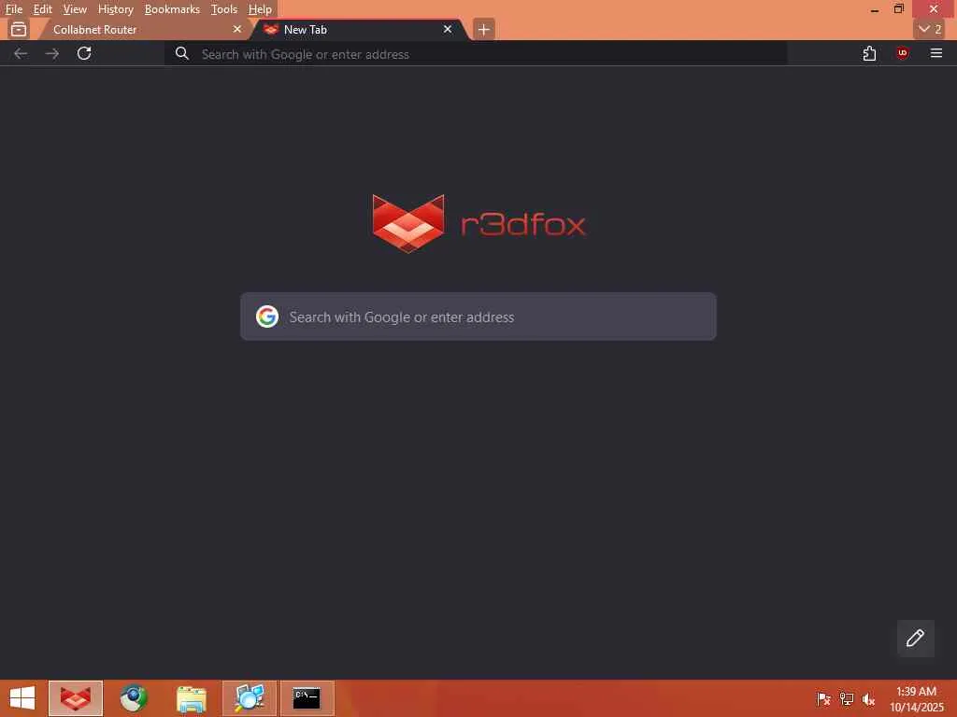957x717 pixels.
Task: Open the Tools menu
Action: [x=224, y=9]
